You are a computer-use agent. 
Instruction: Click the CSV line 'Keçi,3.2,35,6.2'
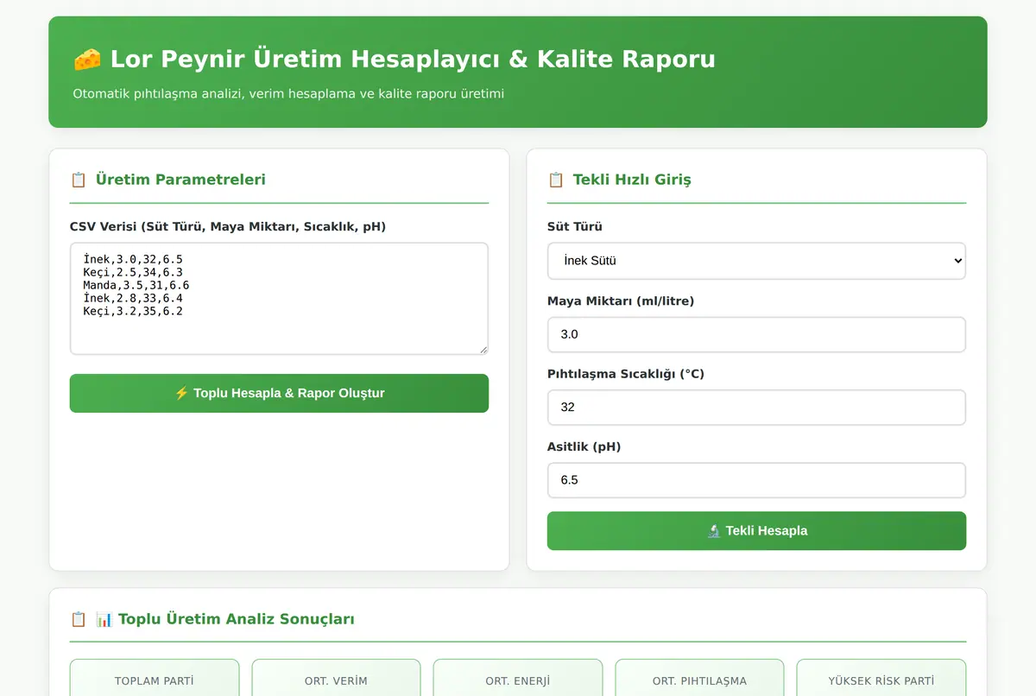(x=133, y=311)
